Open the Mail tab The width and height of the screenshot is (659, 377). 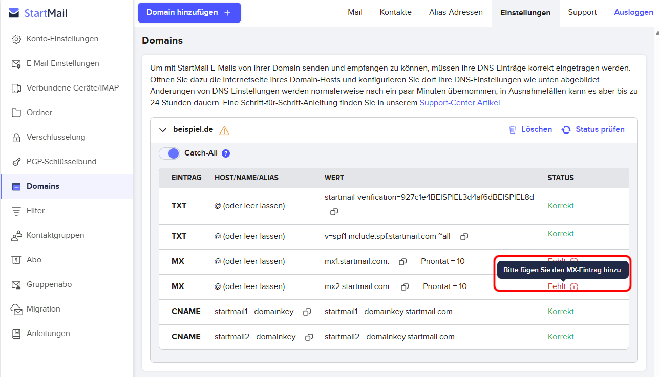point(355,12)
